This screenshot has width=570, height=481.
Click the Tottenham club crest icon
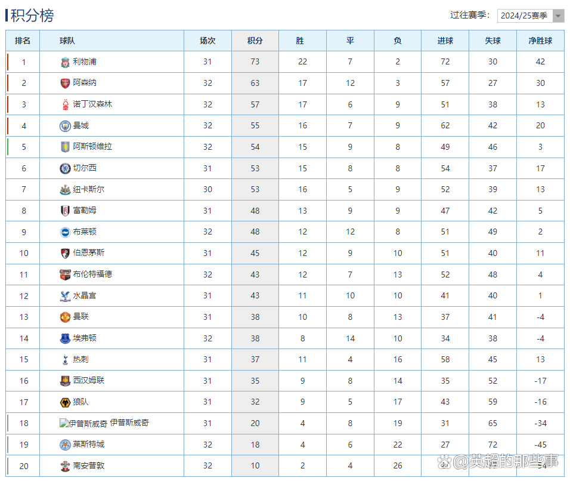point(65,359)
